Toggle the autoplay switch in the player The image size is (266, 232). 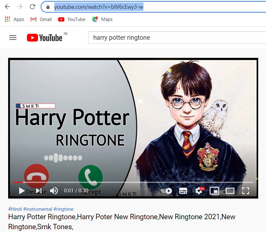(x=167, y=191)
